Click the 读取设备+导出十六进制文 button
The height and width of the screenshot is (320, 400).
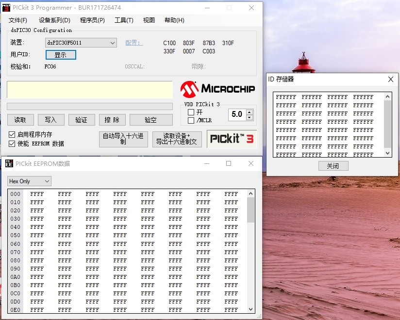[177, 139]
